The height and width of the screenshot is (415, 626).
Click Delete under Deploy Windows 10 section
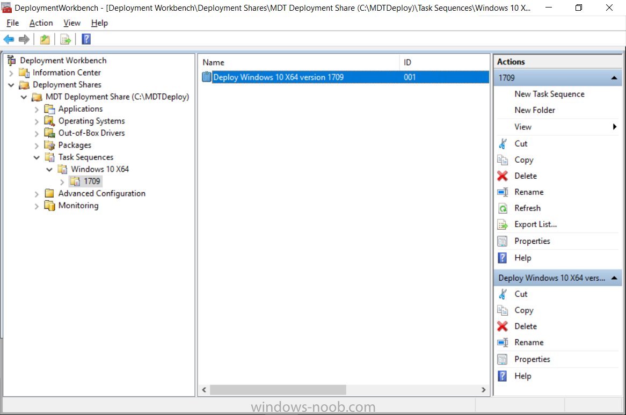coord(526,326)
